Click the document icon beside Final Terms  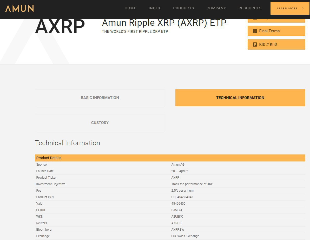(x=255, y=31)
